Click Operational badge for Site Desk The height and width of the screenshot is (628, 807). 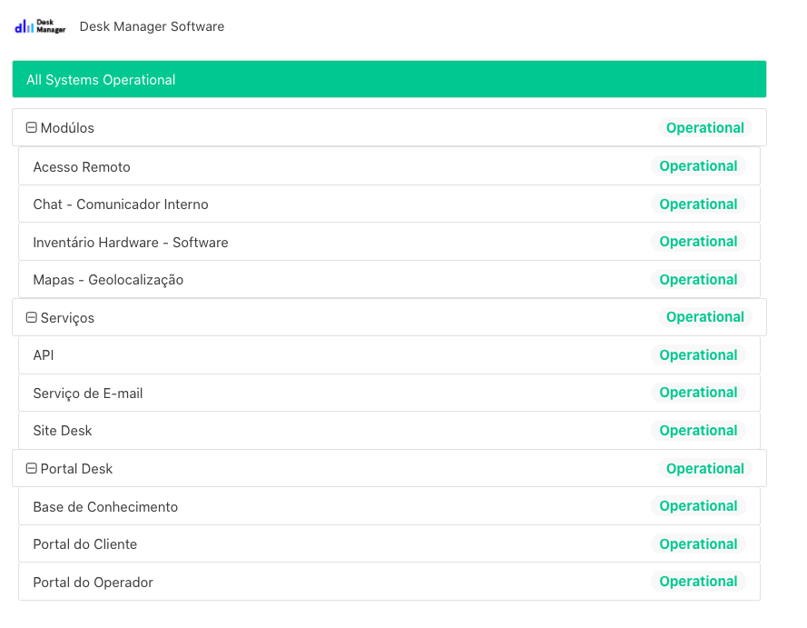point(698,430)
